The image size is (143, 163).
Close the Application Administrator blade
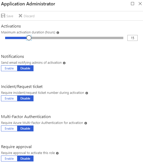(x=140, y=4)
